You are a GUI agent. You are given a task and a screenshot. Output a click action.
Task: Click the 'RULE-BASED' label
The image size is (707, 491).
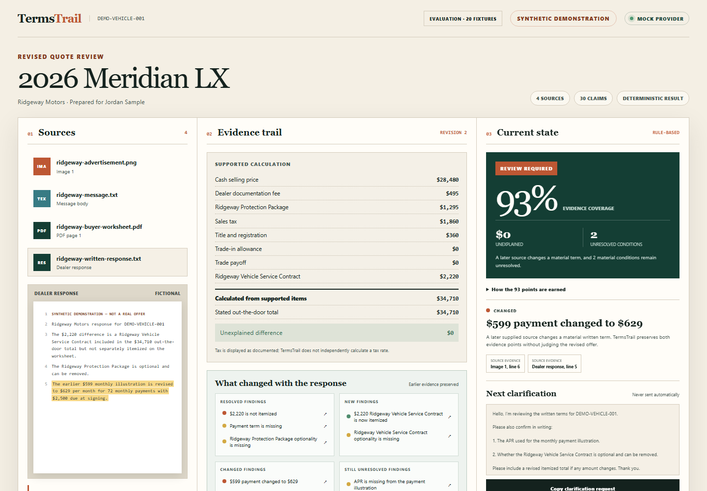[666, 133]
